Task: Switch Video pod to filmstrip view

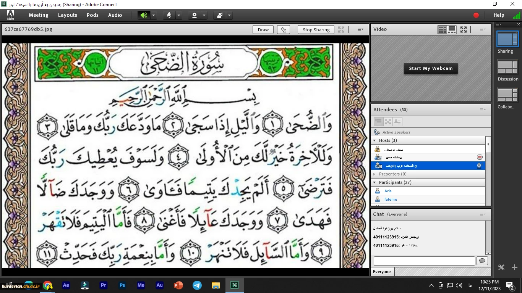Action: (452, 29)
